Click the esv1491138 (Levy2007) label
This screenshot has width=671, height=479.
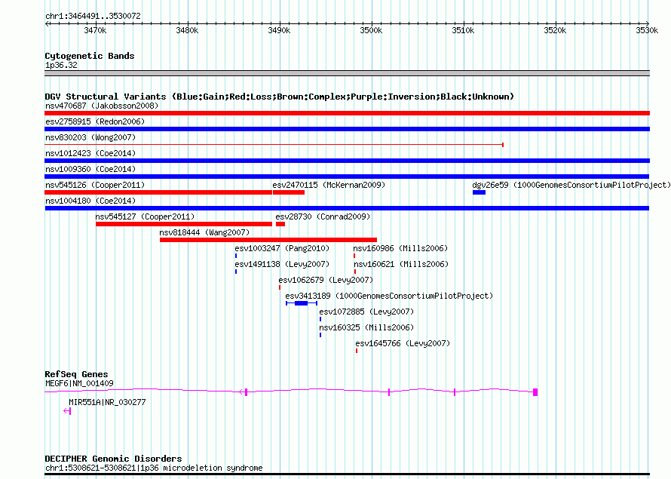tap(282, 264)
